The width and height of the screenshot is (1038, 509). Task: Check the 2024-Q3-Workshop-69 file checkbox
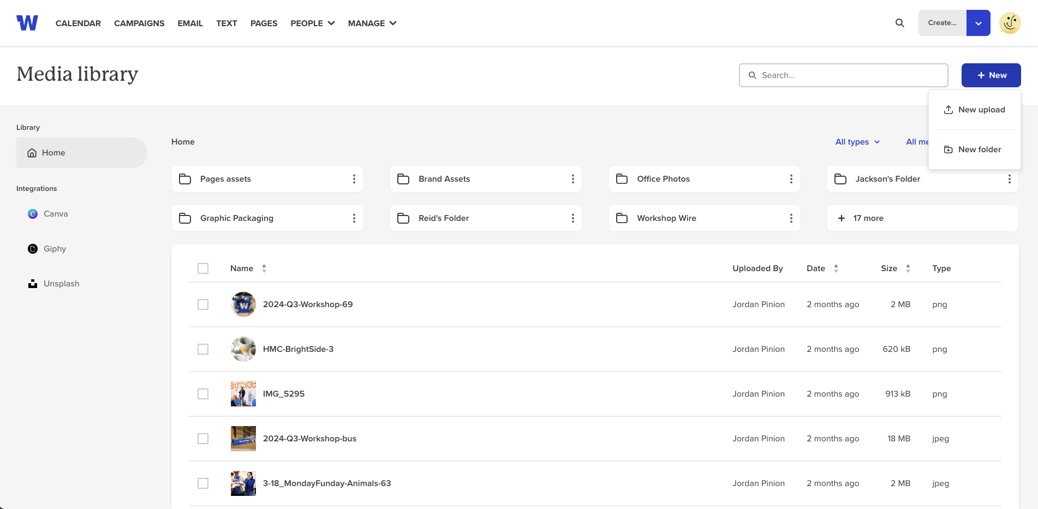tap(203, 304)
